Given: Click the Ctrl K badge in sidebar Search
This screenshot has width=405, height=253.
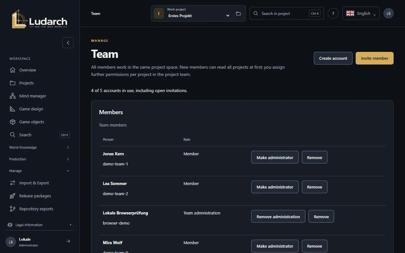Looking at the screenshot, I should pyautogui.click(x=65, y=135).
